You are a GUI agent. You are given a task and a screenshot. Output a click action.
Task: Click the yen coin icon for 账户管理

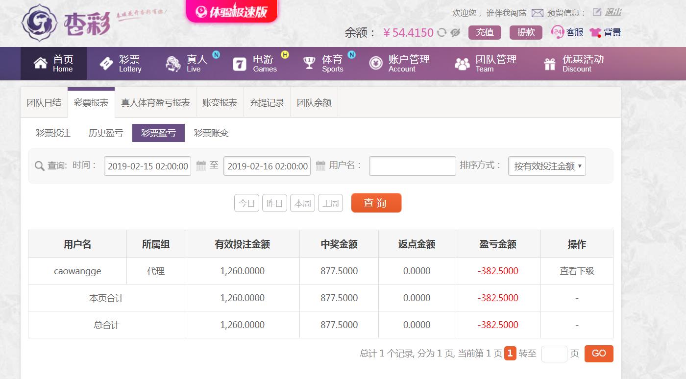pos(376,63)
